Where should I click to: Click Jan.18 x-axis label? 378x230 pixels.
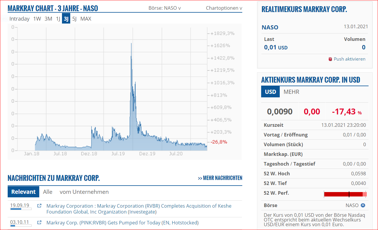point(32,154)
